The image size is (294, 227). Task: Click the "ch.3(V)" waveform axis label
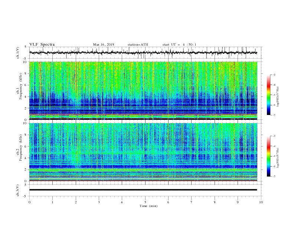coord(18,190)
